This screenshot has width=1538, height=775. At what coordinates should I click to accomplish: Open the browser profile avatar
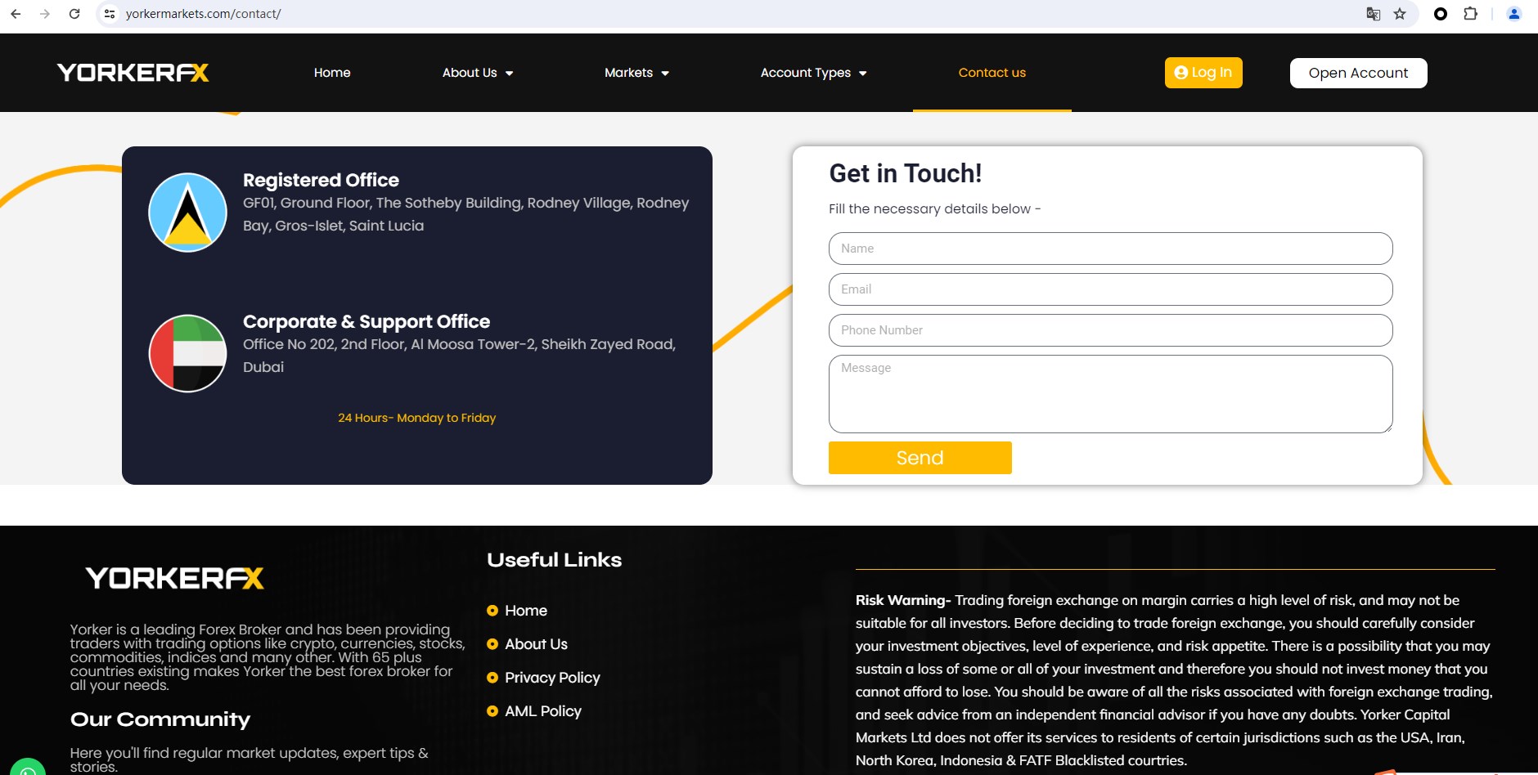[x=1514, y=14]
